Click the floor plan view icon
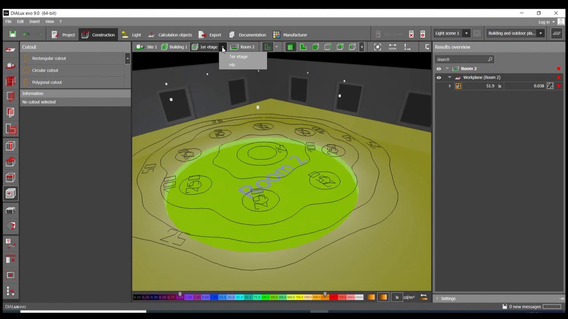Viewport: 568px width, 319px height. [267, 47]
